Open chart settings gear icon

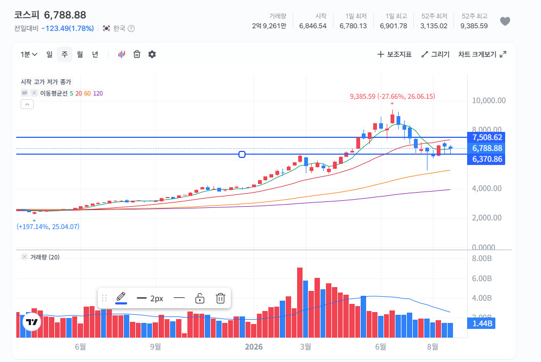click(x=152, y=54)
